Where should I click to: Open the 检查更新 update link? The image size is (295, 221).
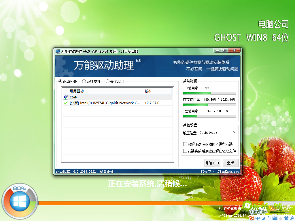tap(106, 171)
